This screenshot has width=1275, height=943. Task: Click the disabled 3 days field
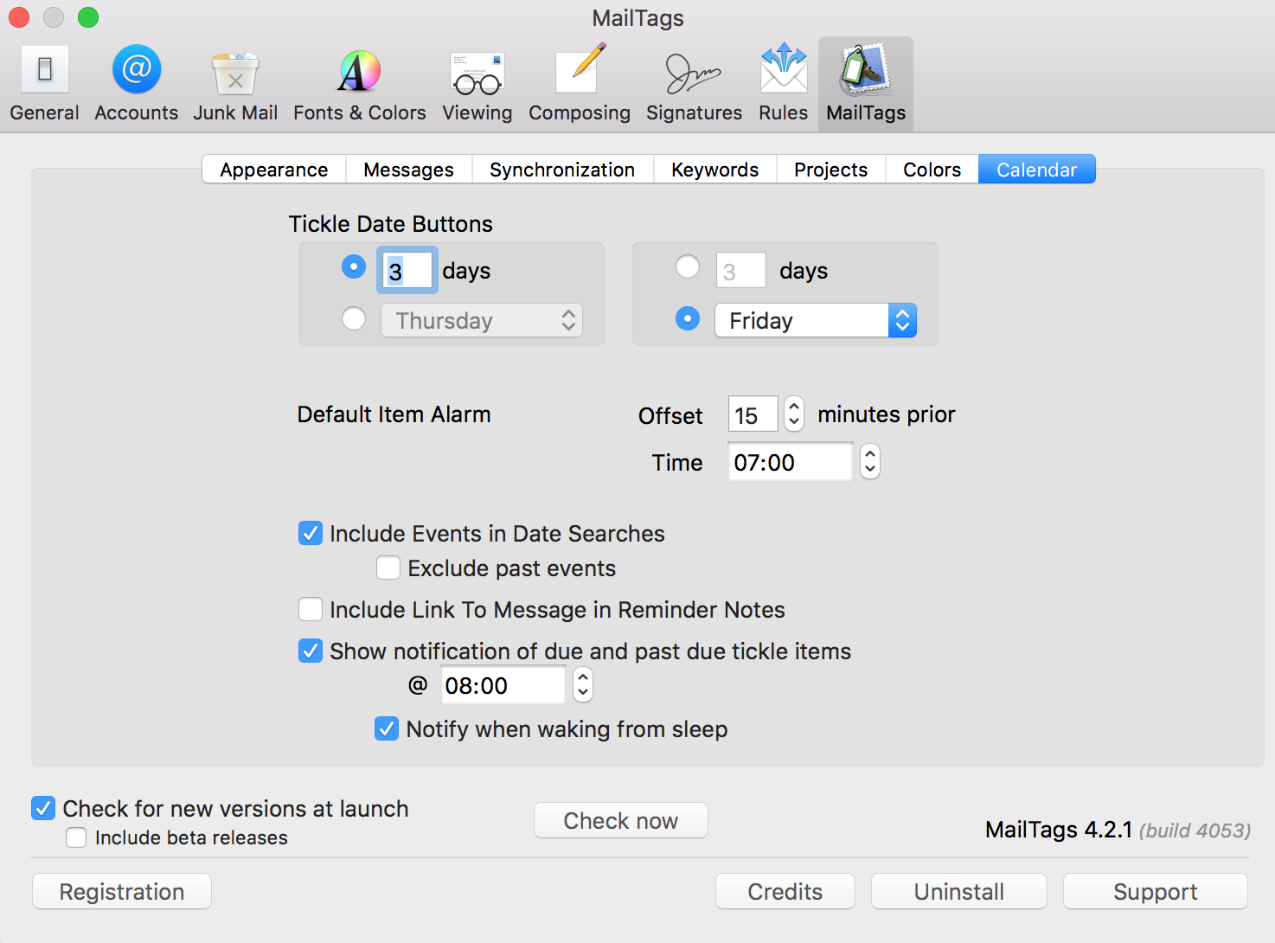pyautogui.click(x=741, y=271)
